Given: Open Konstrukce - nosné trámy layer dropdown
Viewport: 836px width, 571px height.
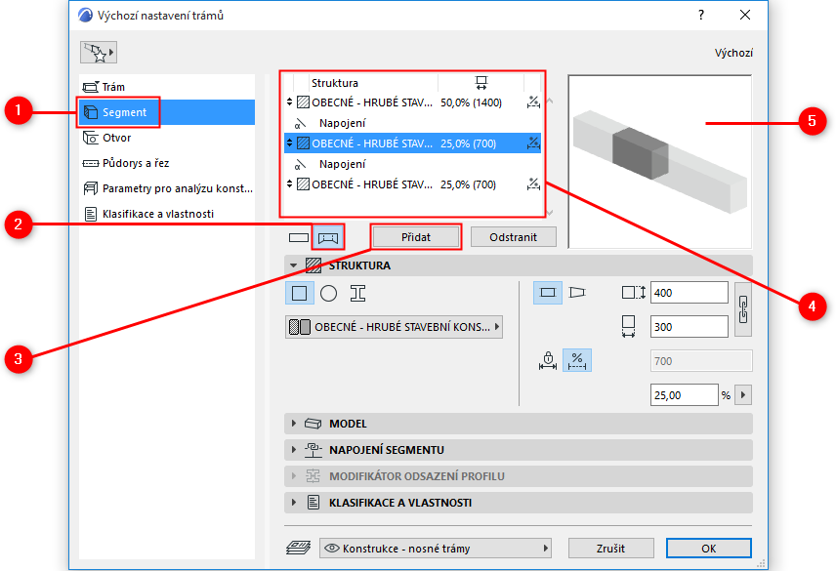Looking at the screenshot, I should tap(435, 549).
